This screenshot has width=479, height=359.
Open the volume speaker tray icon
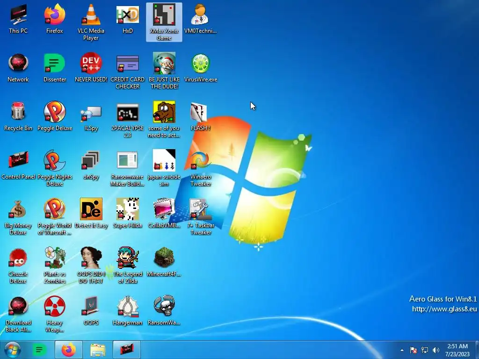click(x=436, y=350)
